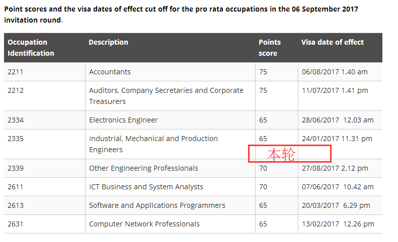The width and height of the screenshot is (398, 242).
Task: Select occupation code 2211 cell
Action: (x=16, y=72)
